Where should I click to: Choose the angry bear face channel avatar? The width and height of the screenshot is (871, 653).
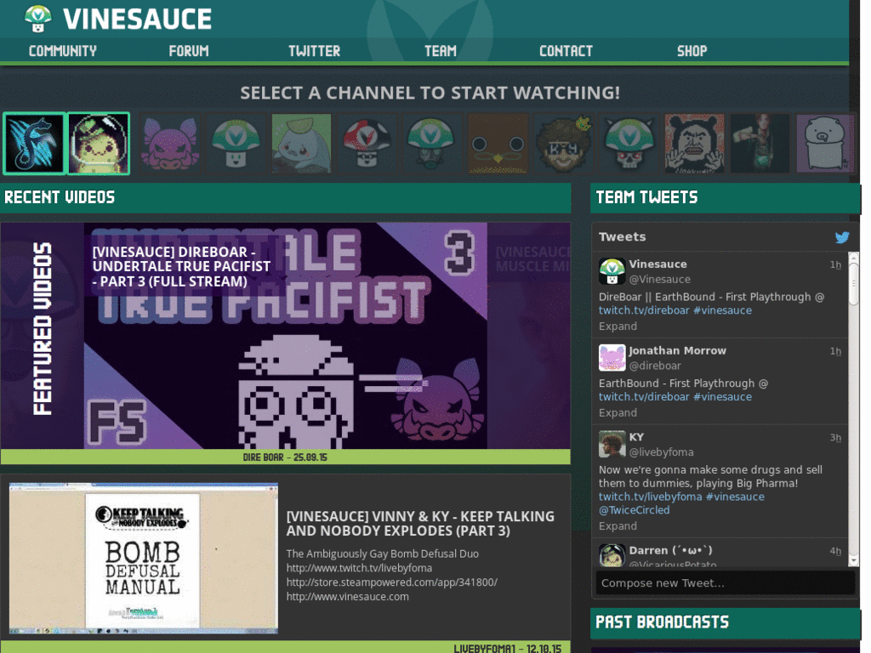pyautogui.click(x=694, y=144)
